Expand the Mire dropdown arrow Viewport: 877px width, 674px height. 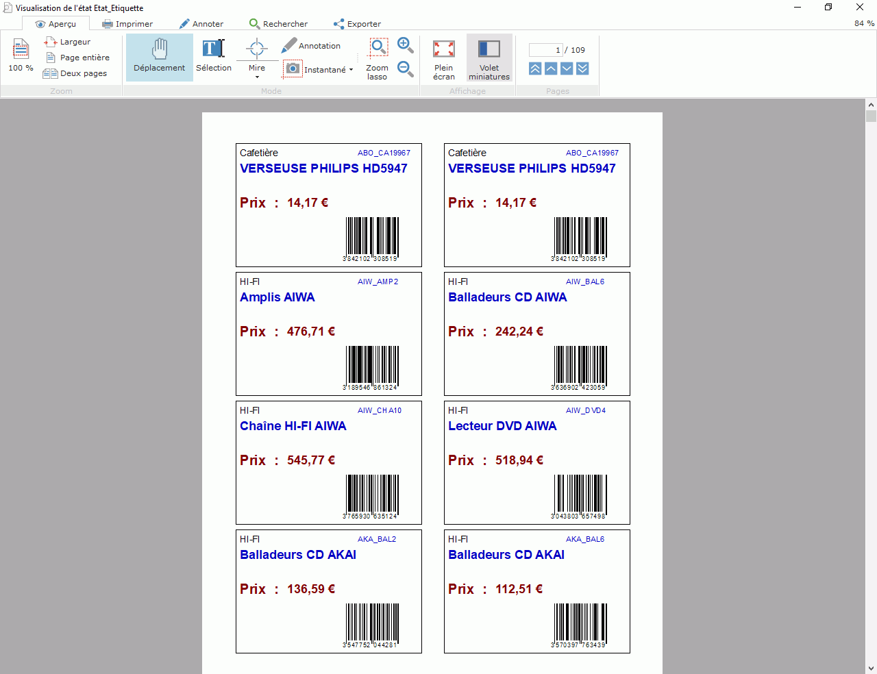pyautogui.click(x=257, y=77)
